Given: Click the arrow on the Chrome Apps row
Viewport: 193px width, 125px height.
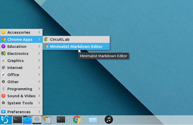Looking at the screenshot, I should click(39, 39).
